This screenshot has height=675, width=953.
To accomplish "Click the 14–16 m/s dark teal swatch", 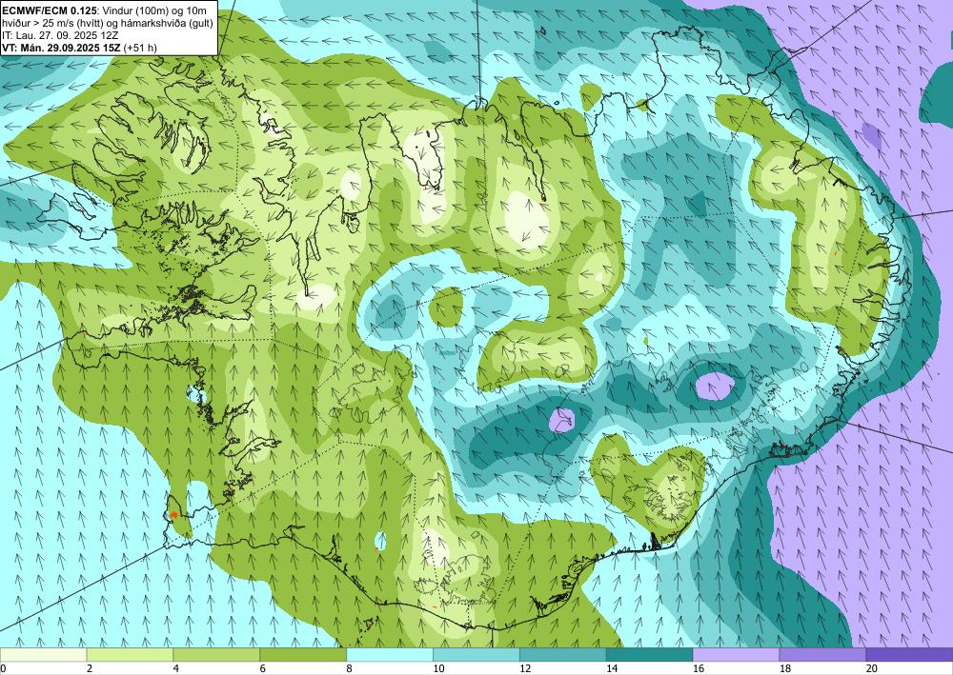I will [649, 655].
